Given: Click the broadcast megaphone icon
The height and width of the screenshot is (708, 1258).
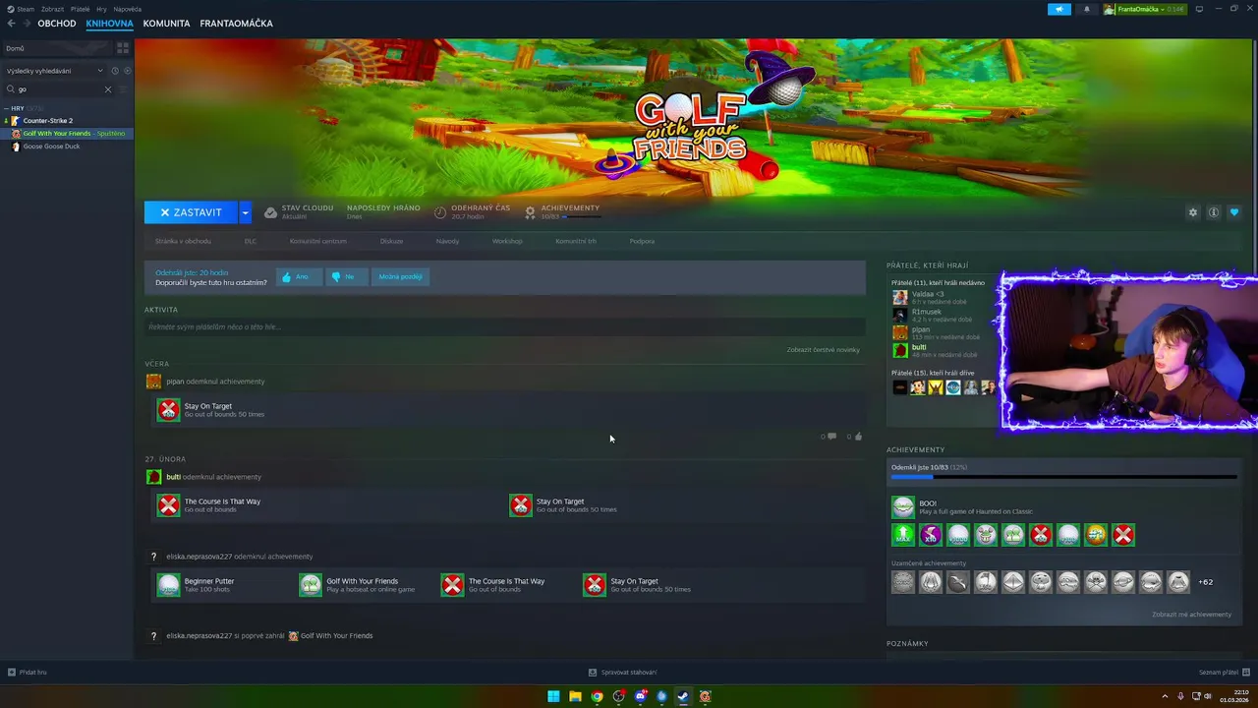Looking at the screenshot, I should click(1059, 9).
